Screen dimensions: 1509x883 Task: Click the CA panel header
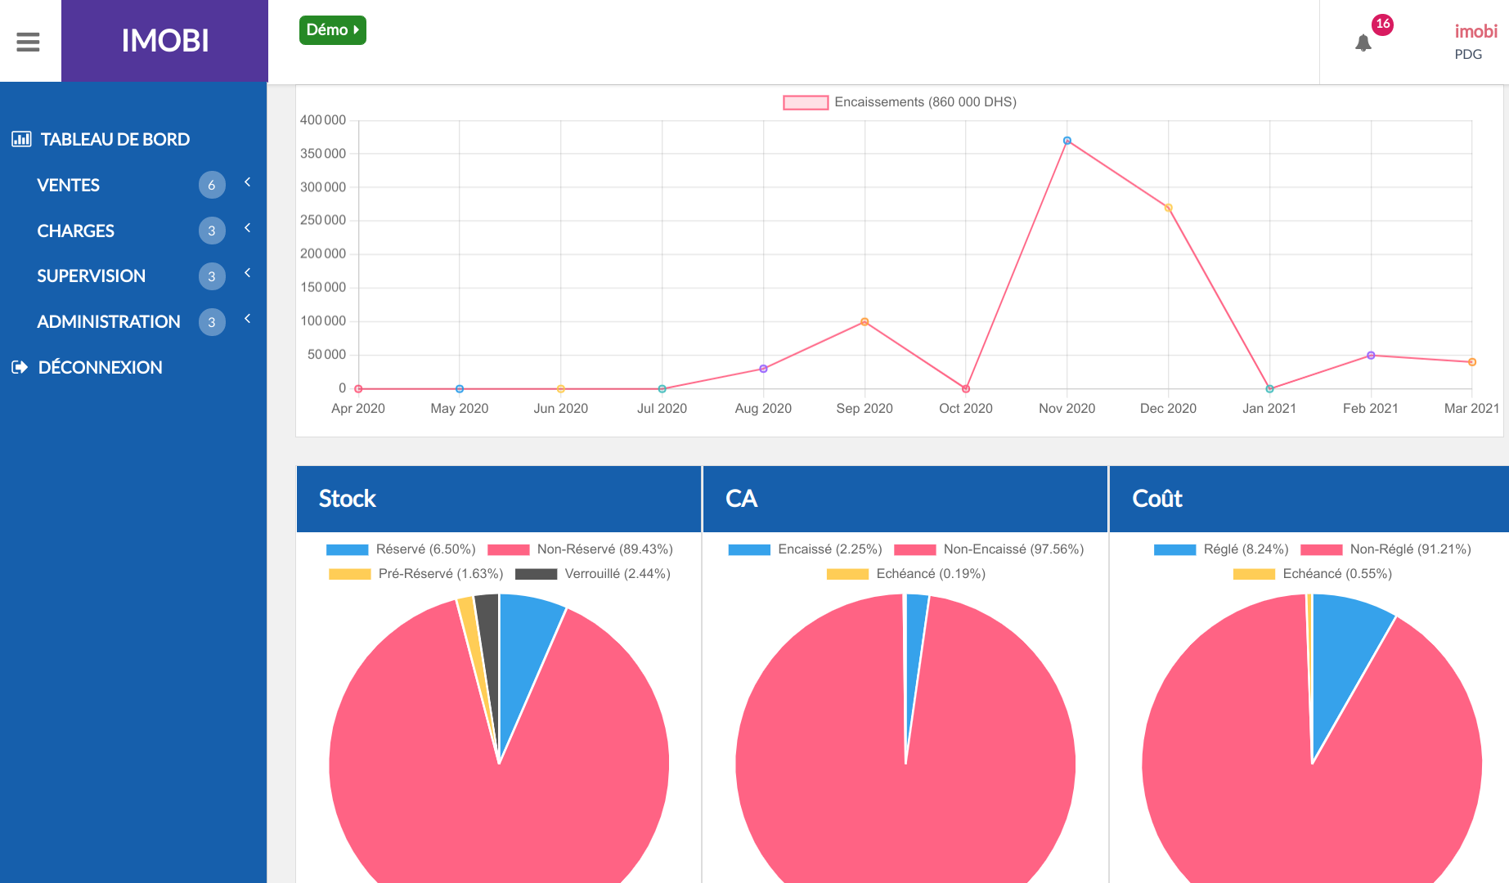[905, 499]
